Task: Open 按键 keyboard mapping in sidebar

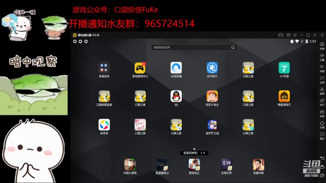Action: (x=322, y=46)
